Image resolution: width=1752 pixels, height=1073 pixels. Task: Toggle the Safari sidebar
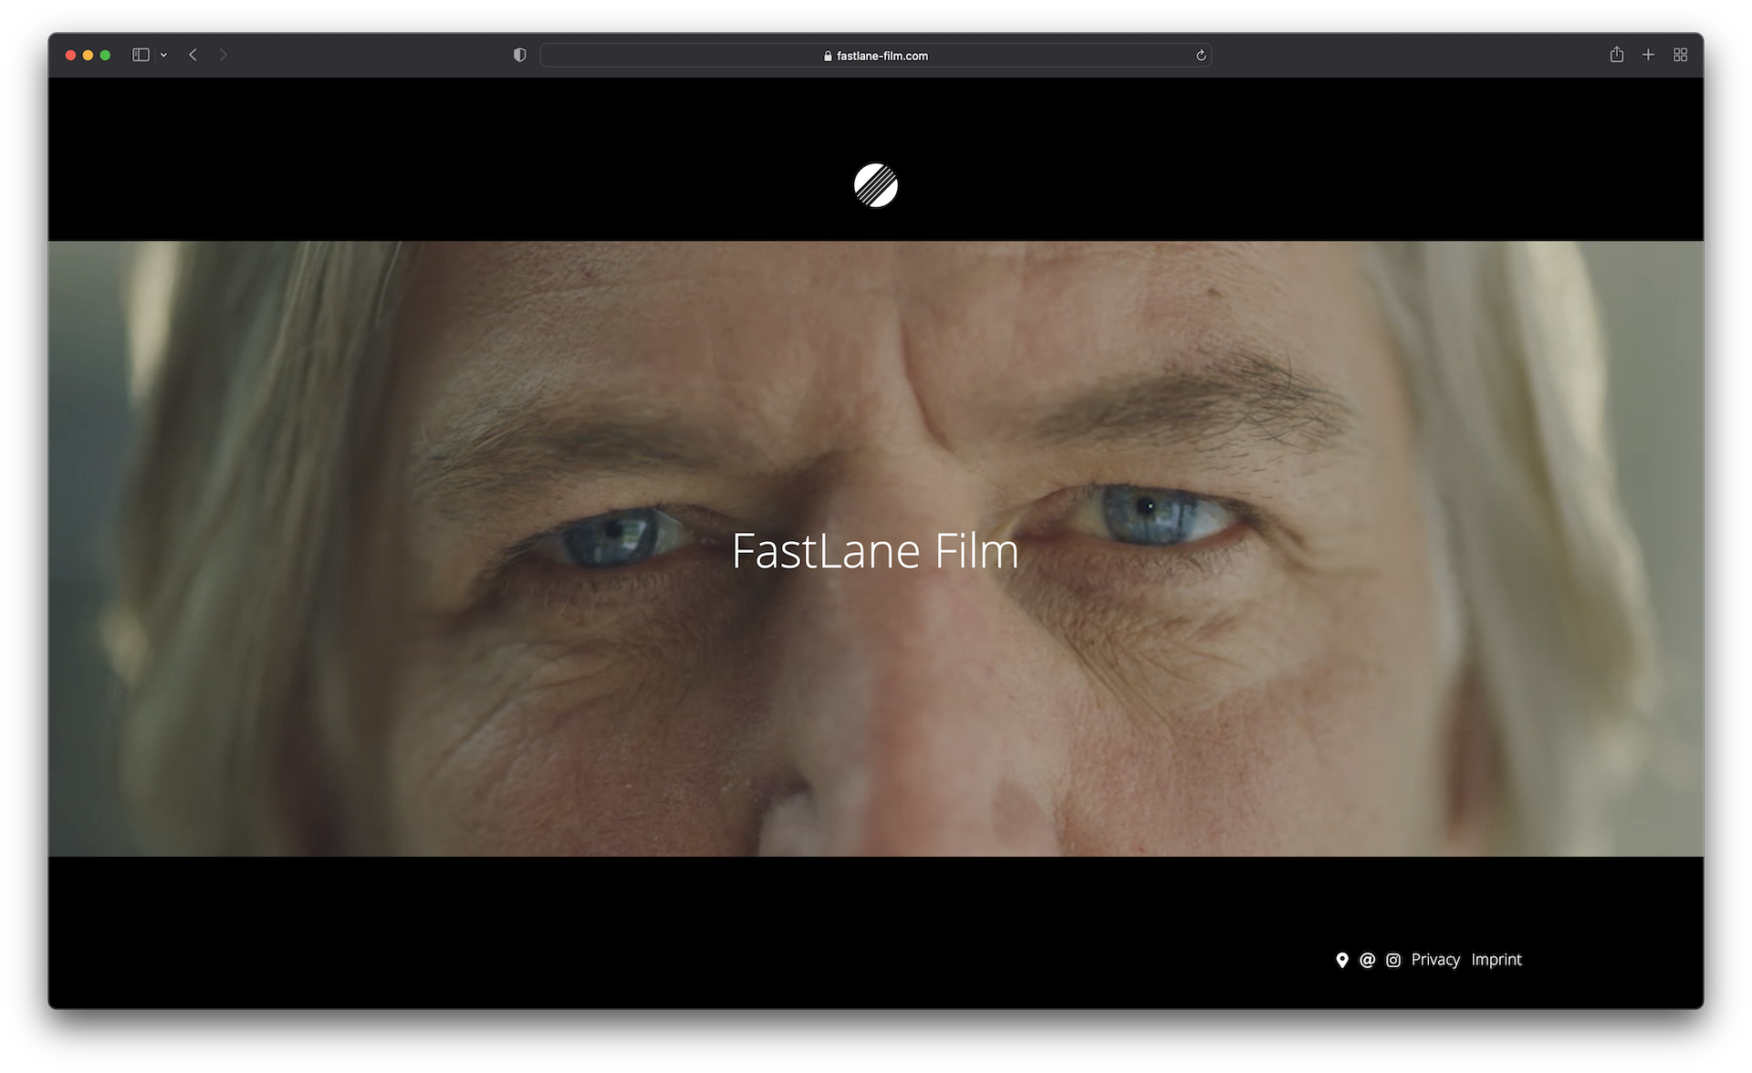(141, 55)
